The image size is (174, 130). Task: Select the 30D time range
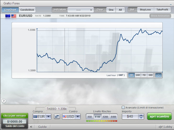(150, 75)
